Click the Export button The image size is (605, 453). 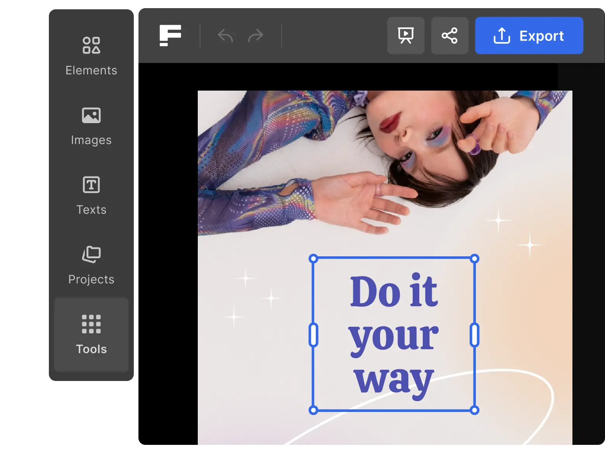tap(529, 36)
